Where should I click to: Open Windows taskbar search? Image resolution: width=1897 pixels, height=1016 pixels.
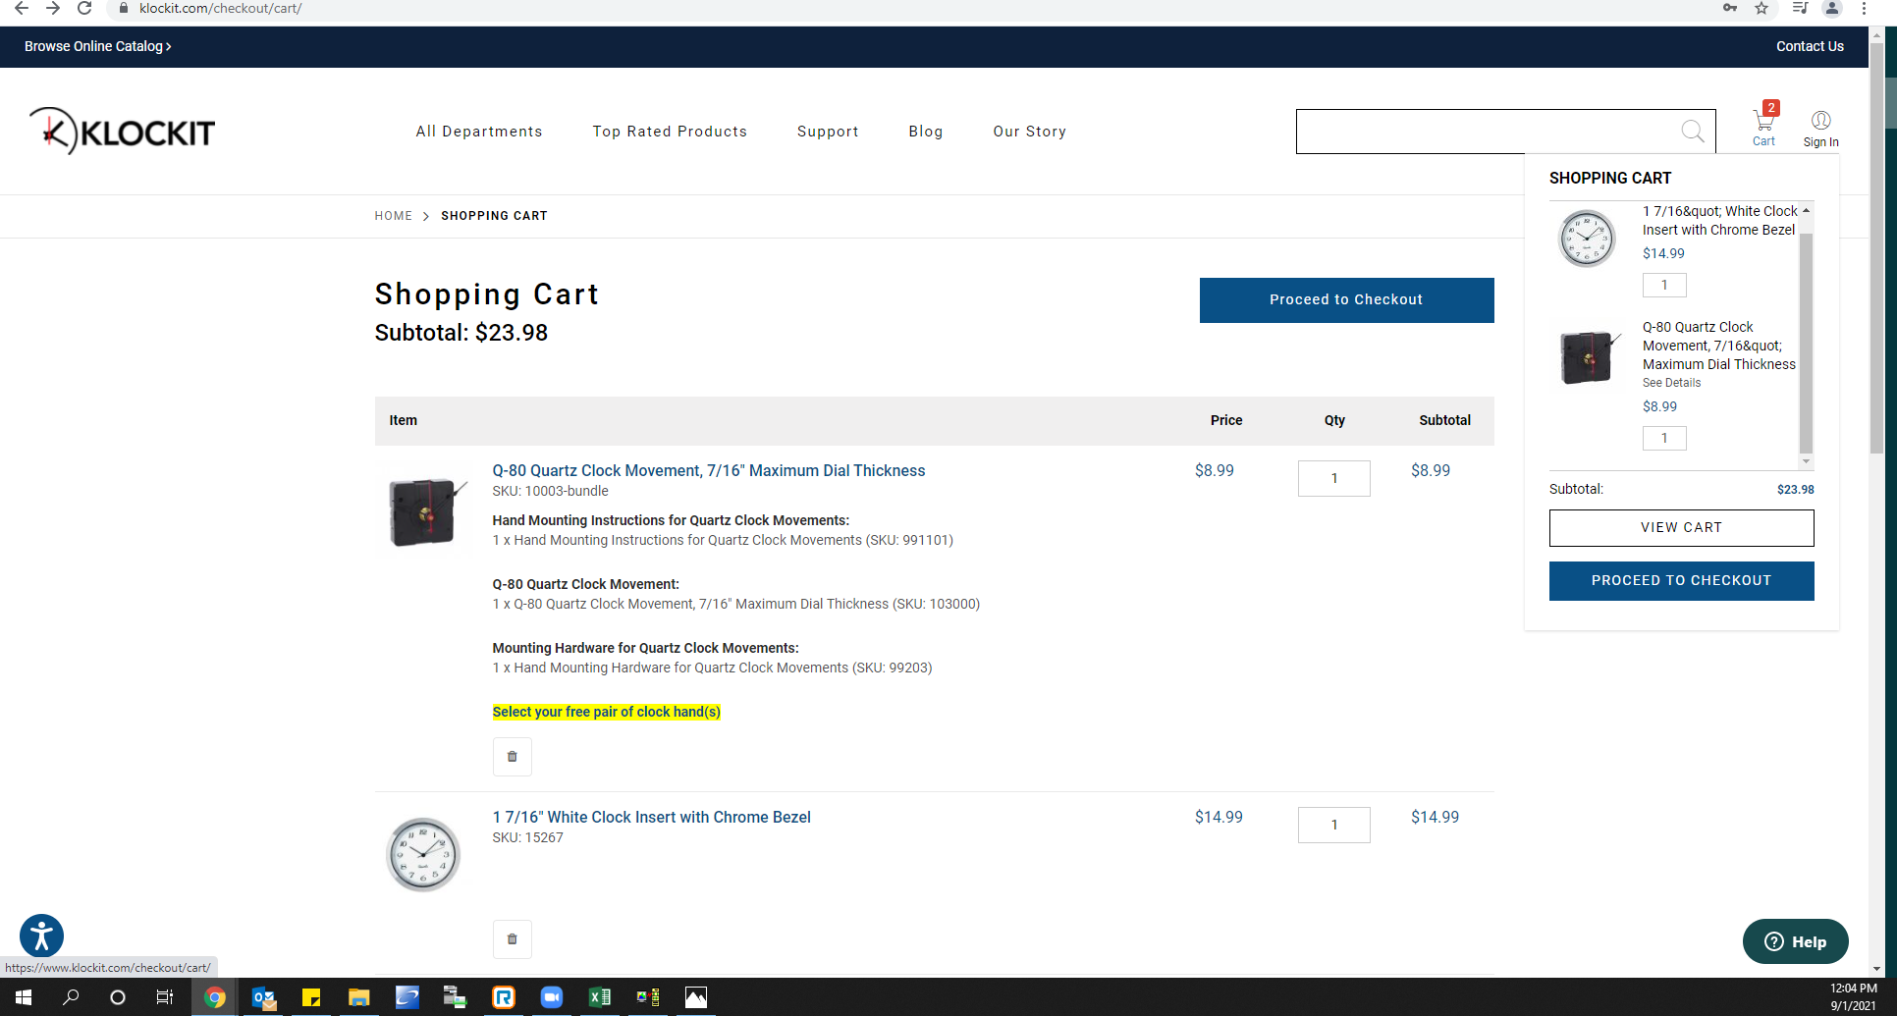pyautogui.click(x=71, y=997)
